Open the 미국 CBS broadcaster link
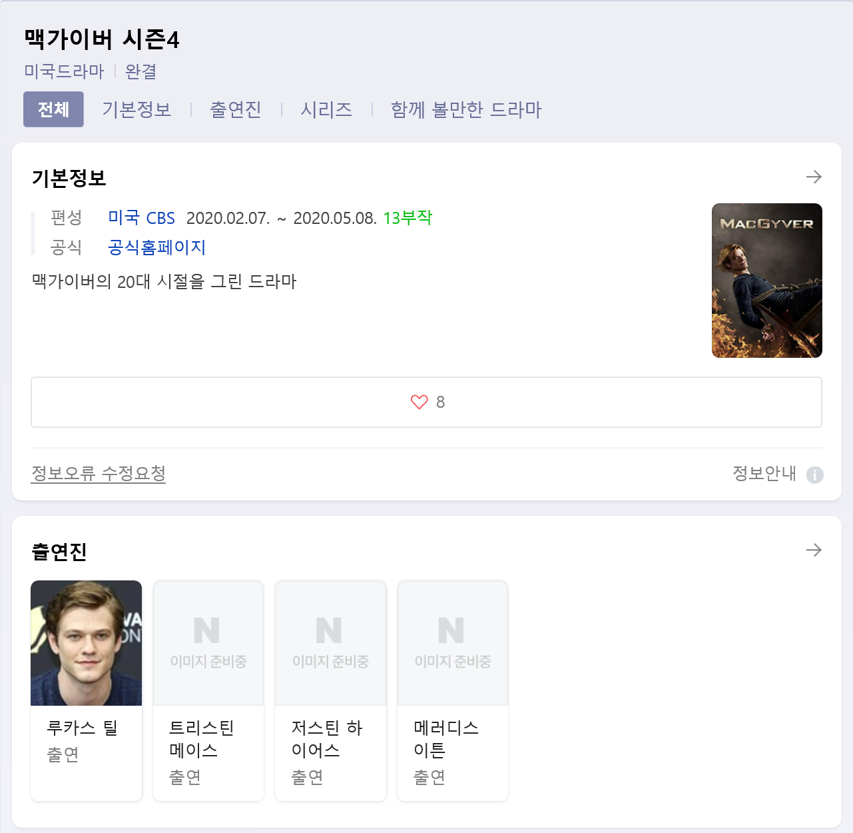The height and width of the screenshot is (833, 853). coord(141,218)
